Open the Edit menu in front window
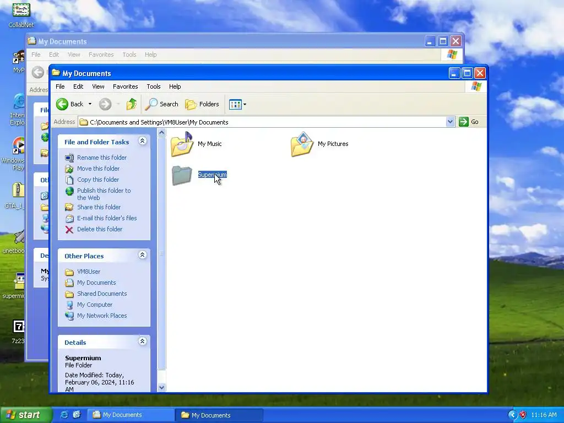 [x=78, y=86]
